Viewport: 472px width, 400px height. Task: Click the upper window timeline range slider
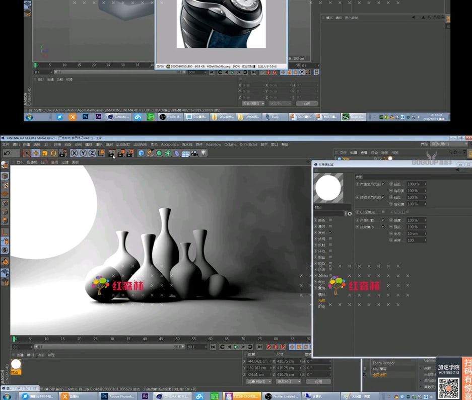click(x=120, y=72)
